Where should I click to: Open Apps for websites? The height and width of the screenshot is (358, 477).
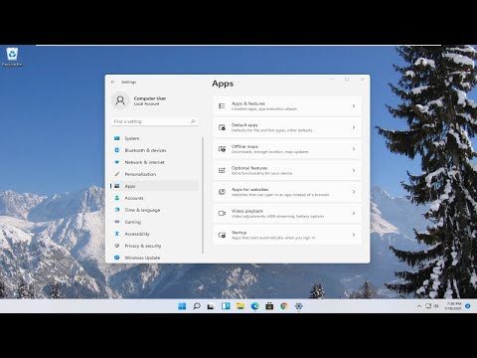287,192
